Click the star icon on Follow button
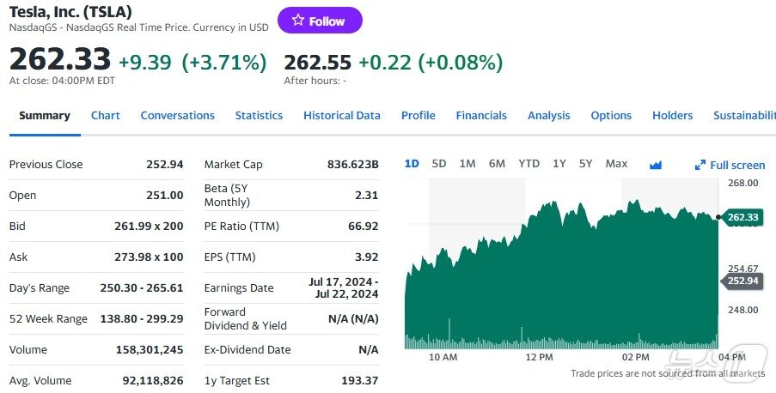The width and height of the screenshot is (776, 393). [298, 21]
